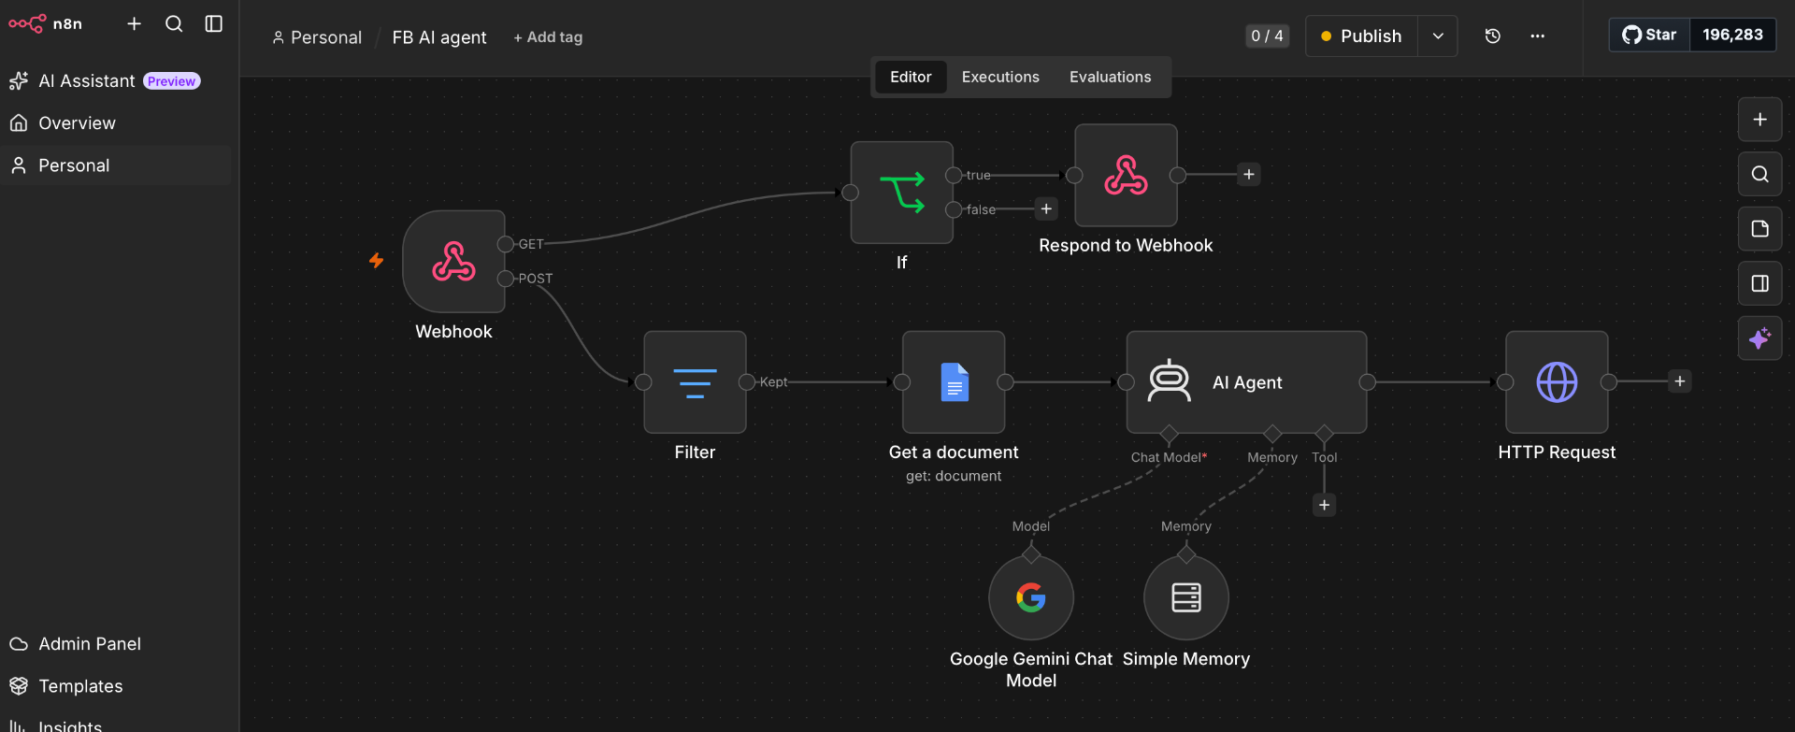Add node after Respond to Webhook output

coord(1249,175)
